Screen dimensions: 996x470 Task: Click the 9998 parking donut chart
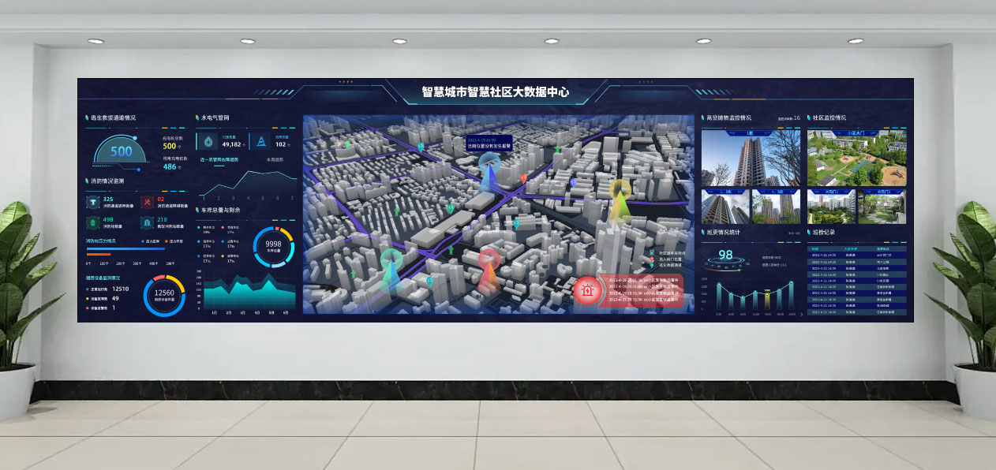(x=273, y=246)
